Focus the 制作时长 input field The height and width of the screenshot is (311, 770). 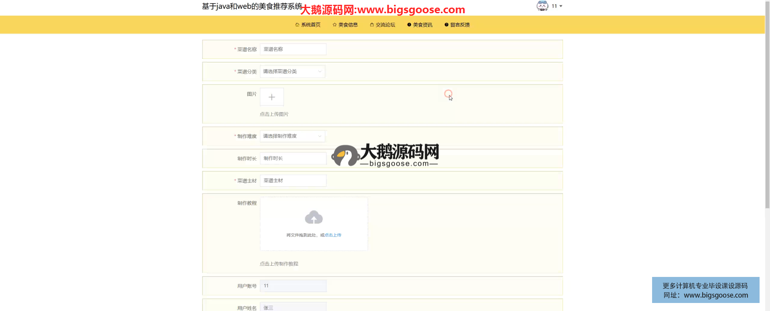(293, 159)
